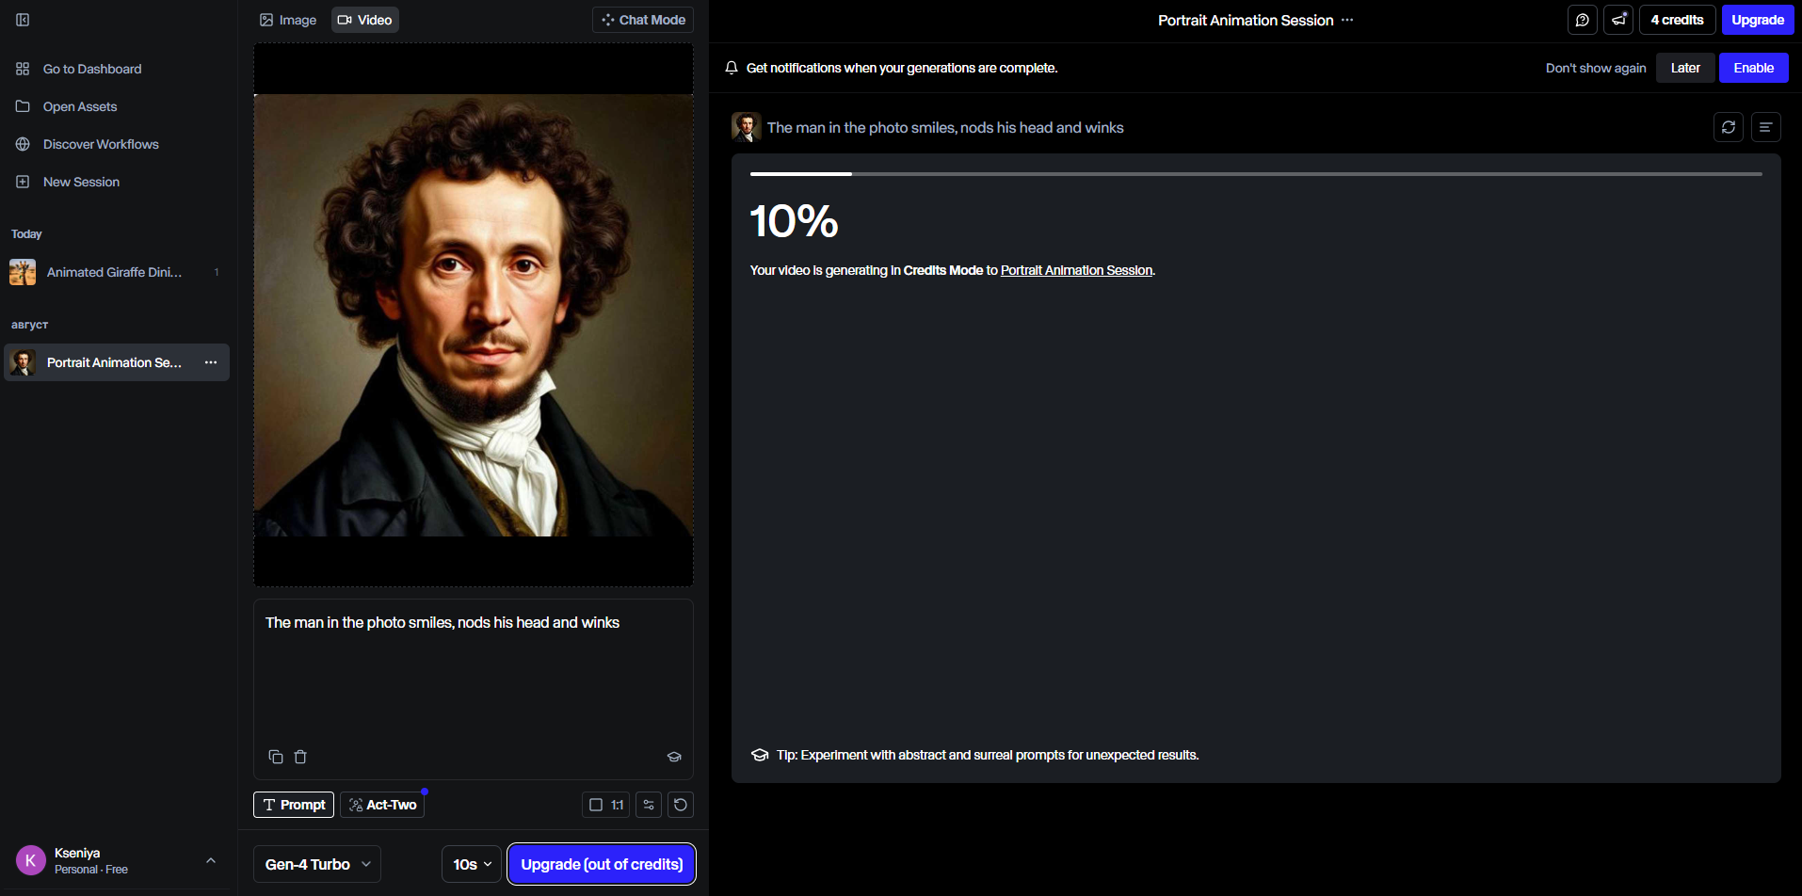Delete the prompt with the trash icon

(300, 757)
